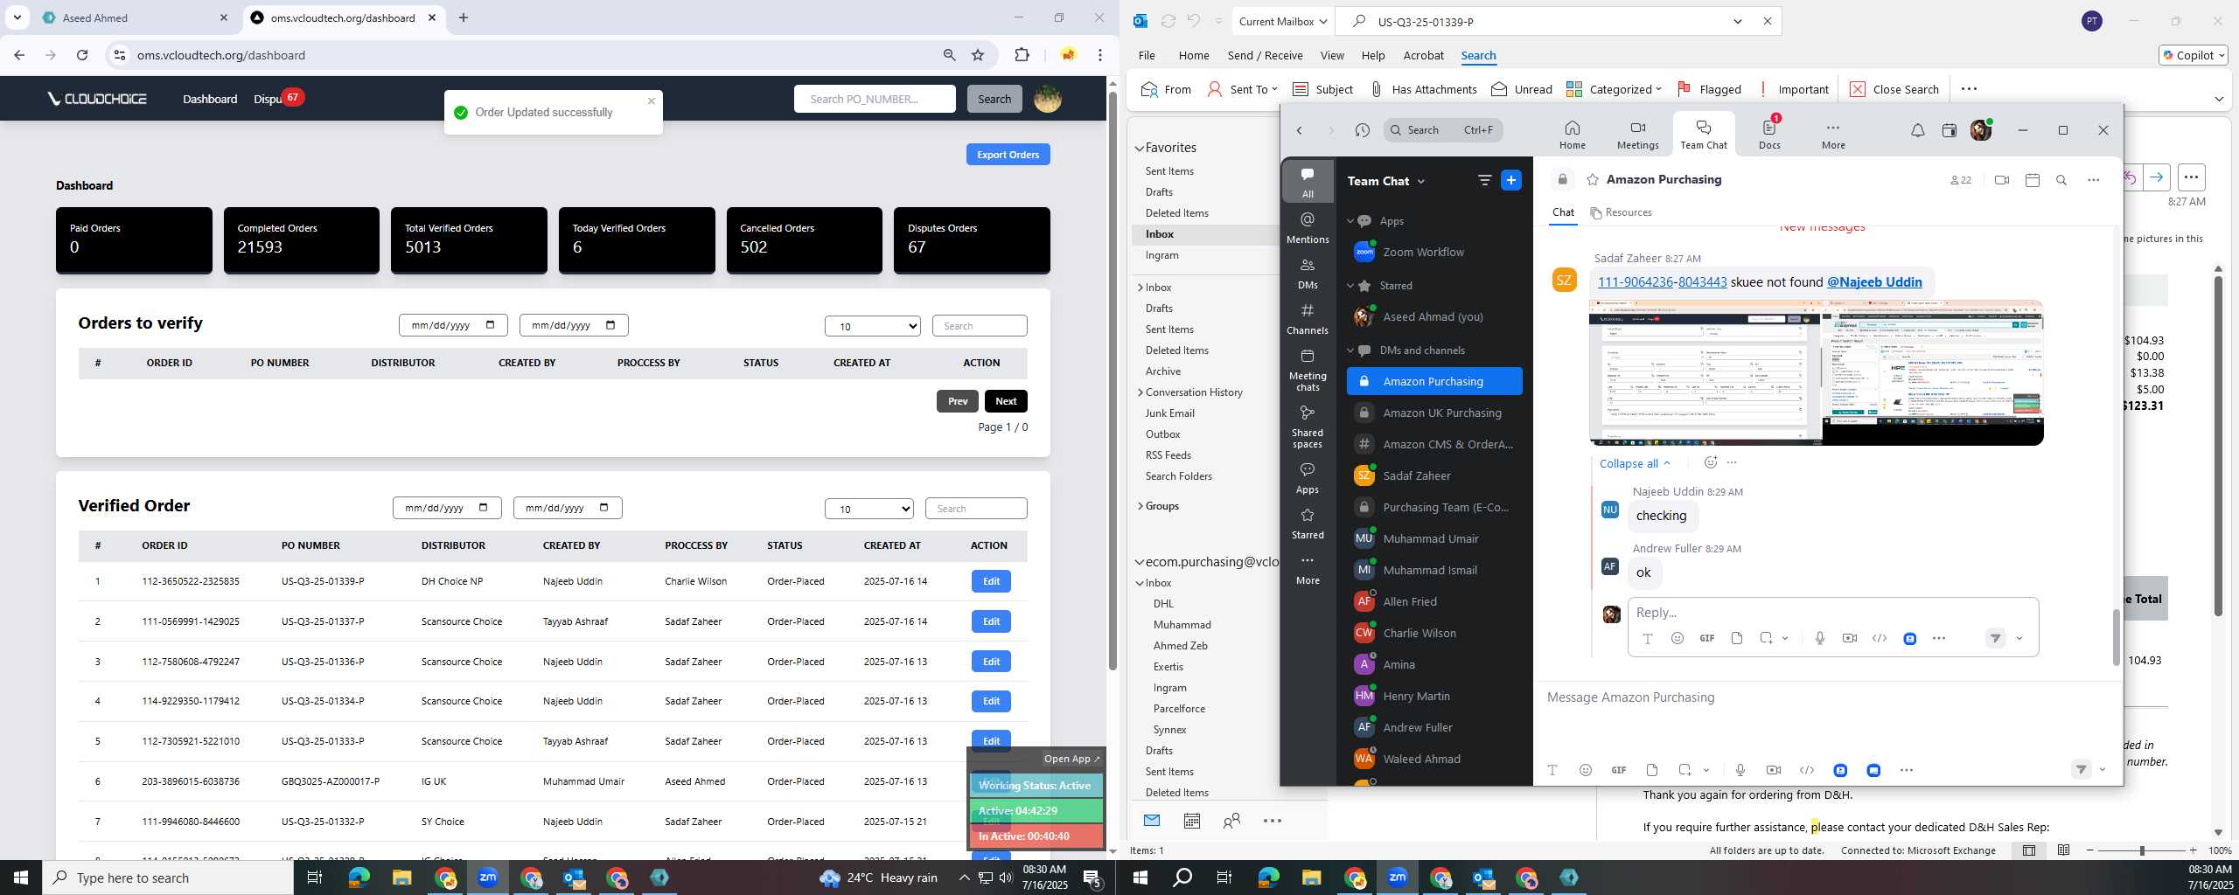Click the emoji icon in the reply box
The image size is (2239, 895).
click(x=1678, y=638)
